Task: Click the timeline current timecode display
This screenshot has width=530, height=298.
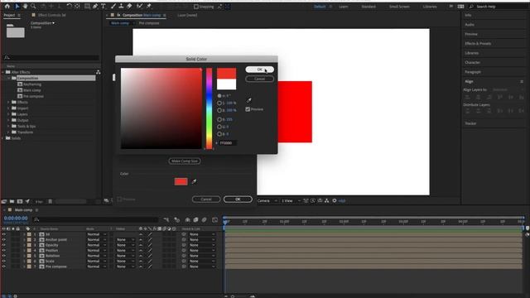Action: (x=16, y=219)
